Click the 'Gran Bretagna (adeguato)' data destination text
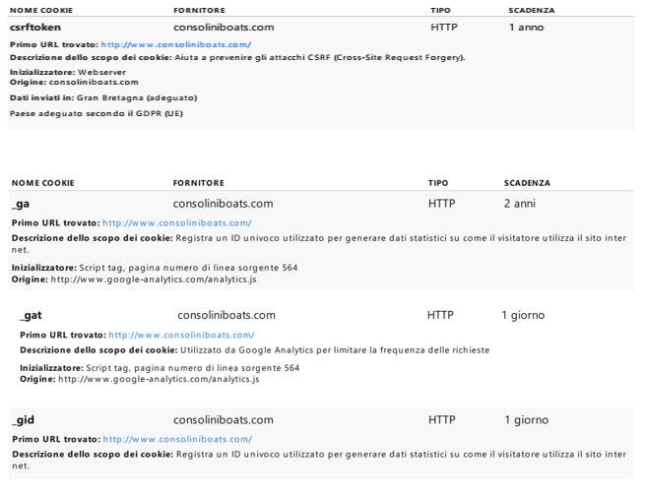645x497 pixels. [x=137, y=97]
